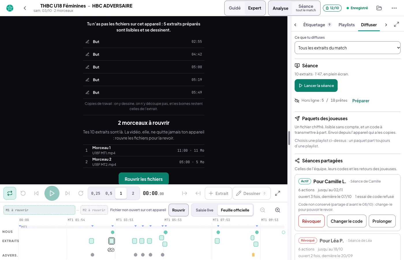404x260 pixels.
Task: Open the Playlists tab
Action: [347, 25]
